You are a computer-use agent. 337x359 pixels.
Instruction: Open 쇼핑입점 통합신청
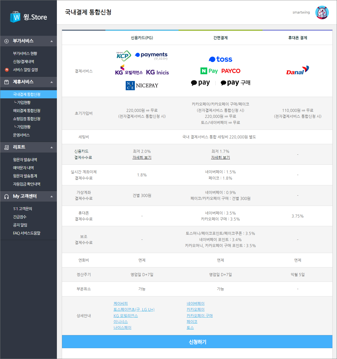point(27,119)
